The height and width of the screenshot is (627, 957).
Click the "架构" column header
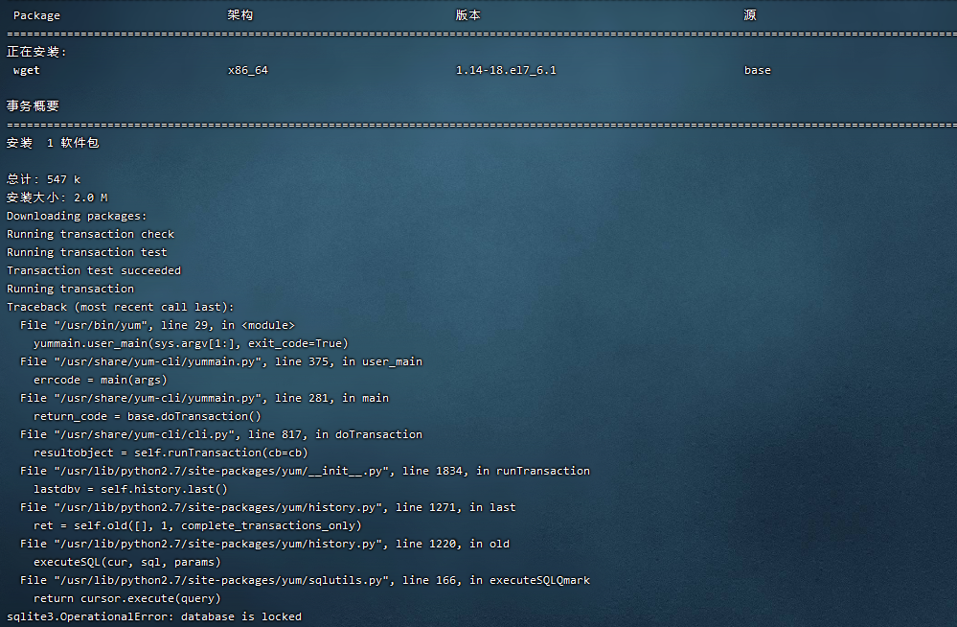pyautogui.click(x=239, y=15)
